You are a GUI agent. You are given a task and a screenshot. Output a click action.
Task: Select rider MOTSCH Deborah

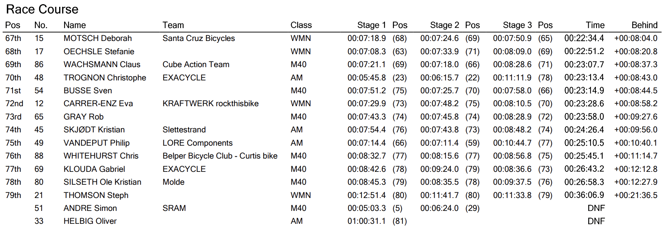[x=97, y=38]
